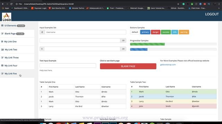Focus the Text Input Example field
The image size is (222, 124).
click(68, 65)
